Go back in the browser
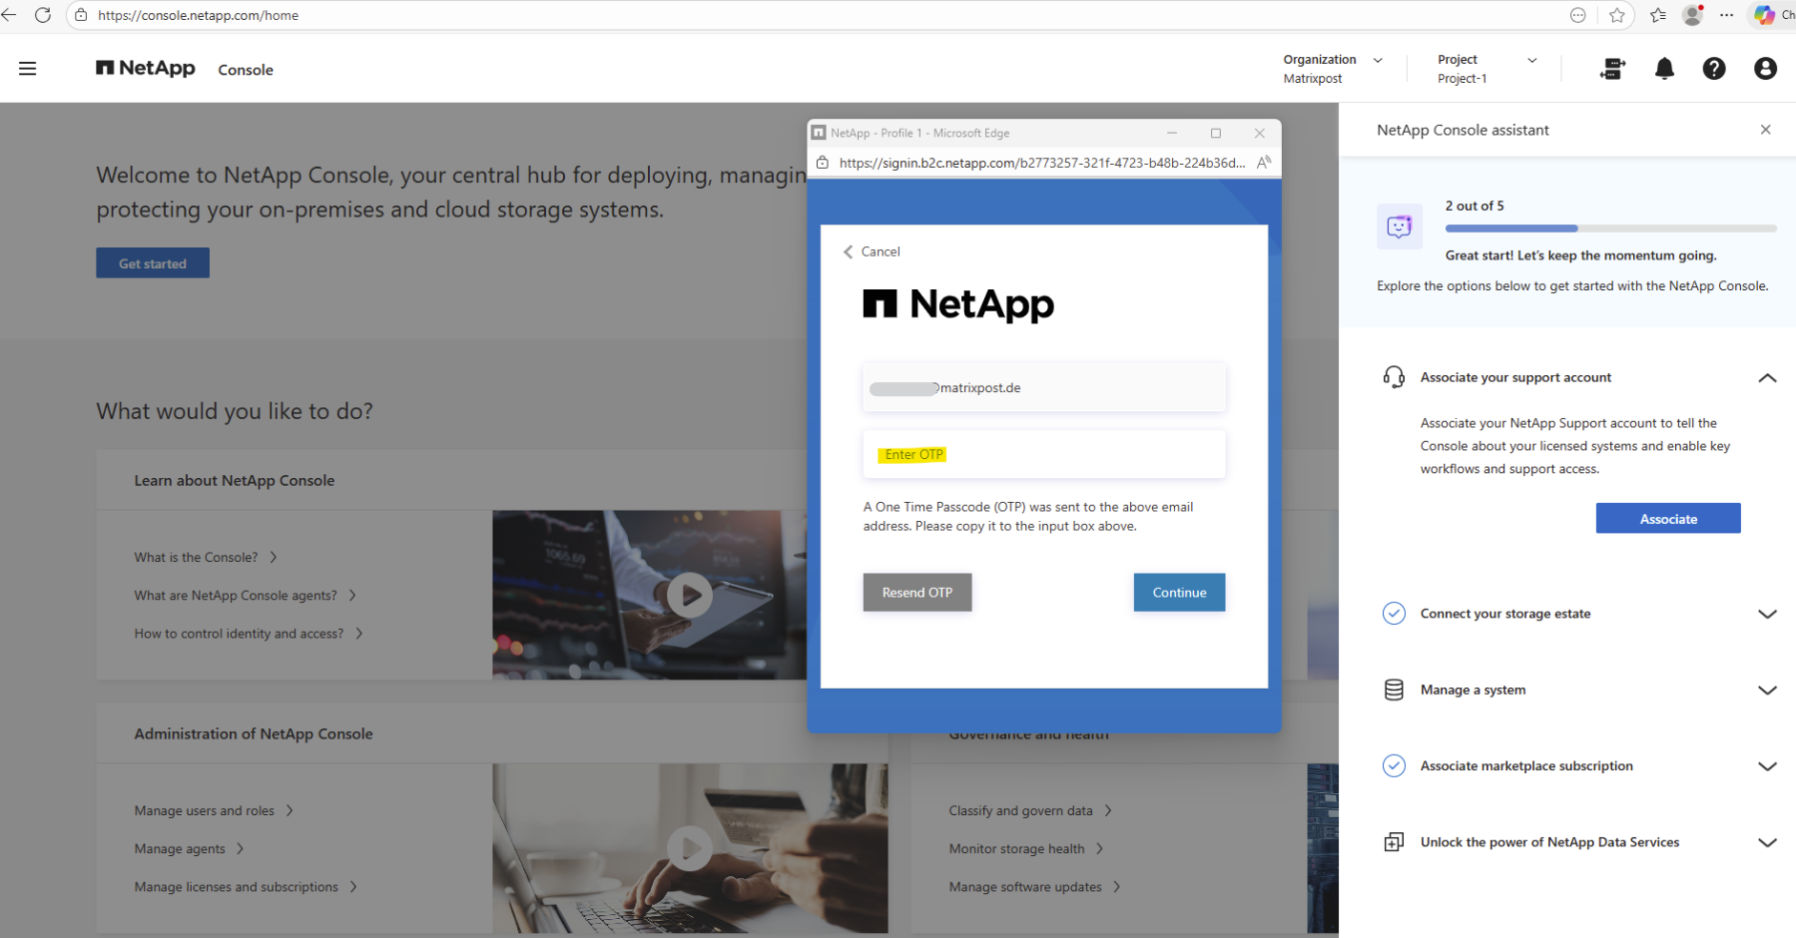This screenshot has width=1796, height=938. click(9, 15)
